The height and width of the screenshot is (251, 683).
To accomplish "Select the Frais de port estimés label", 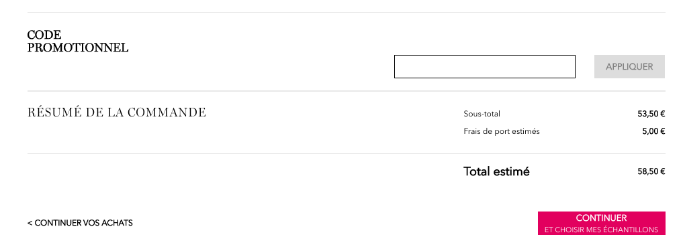I will [502, 131].
